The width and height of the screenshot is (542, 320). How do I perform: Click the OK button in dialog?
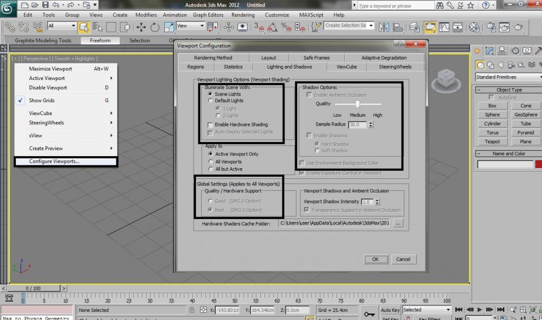375,259
